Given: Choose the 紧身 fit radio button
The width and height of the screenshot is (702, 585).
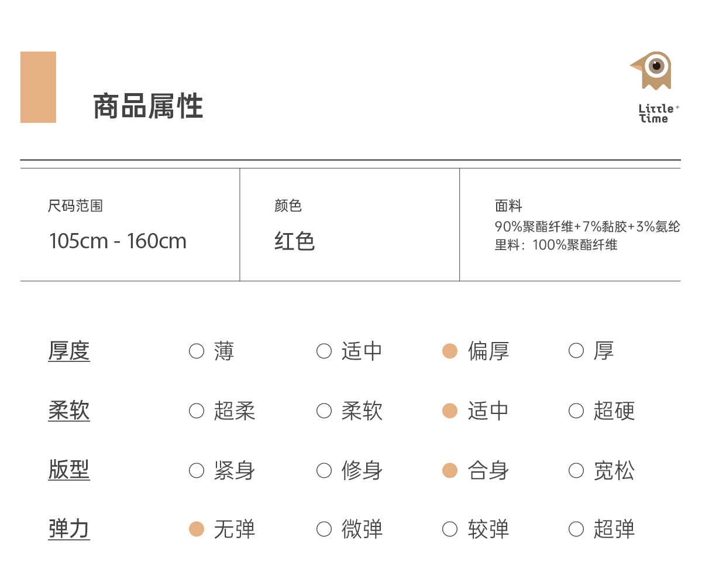Looking at the screenshot, I should tap(197, 471).
